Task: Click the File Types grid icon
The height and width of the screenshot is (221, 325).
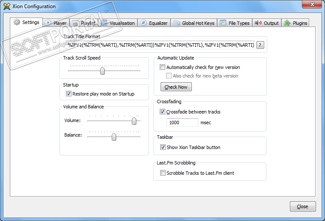Action: point(223,23)
